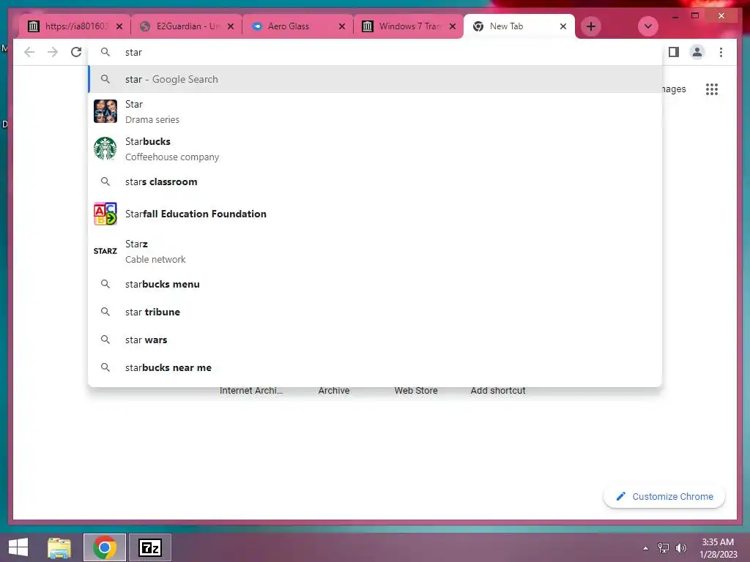Screen dimensions: 750x562
Task: Select 'star - Google Search' suggestion
Action: (x=376, y=79)
